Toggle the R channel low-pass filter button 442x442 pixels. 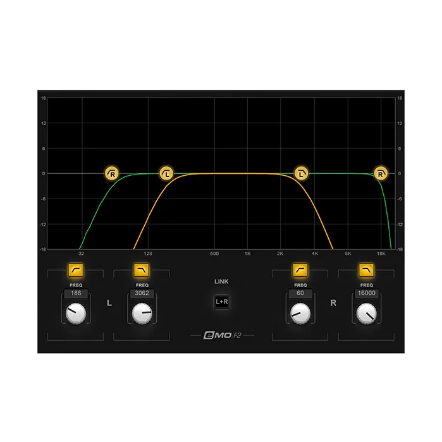point(366,270)
